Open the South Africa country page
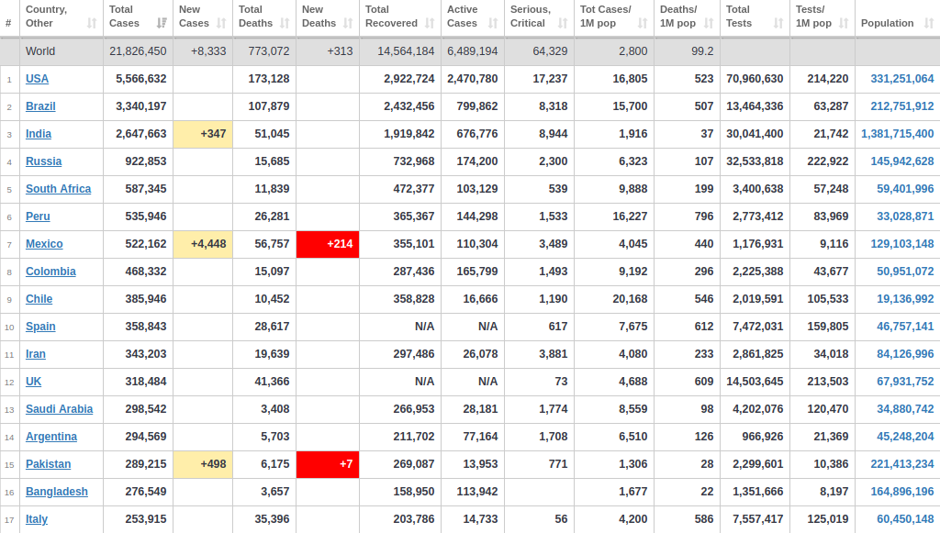 (58, 189)
